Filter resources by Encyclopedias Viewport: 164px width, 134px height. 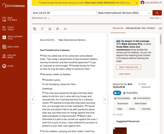click(x=122, y=98)
